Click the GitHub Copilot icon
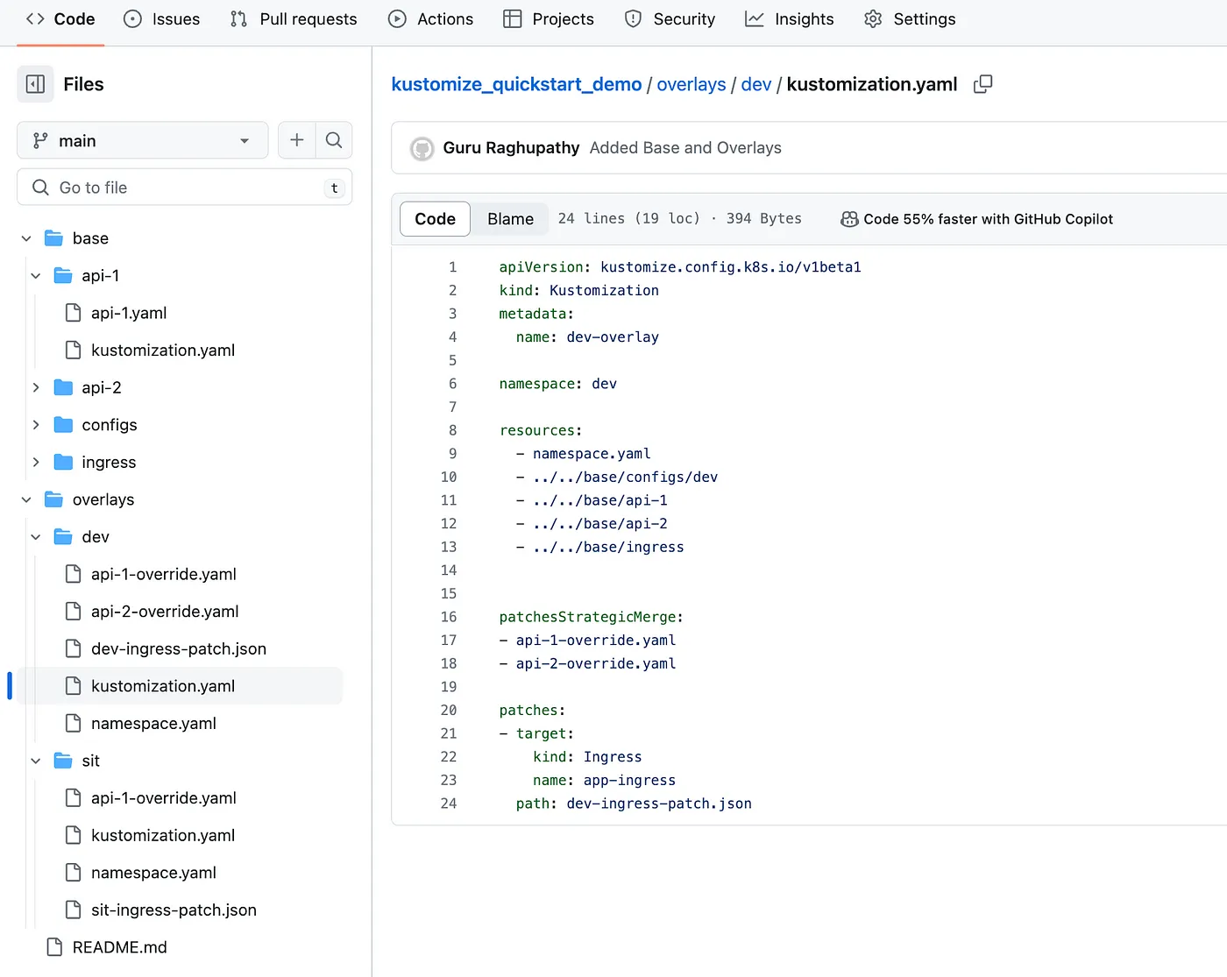Viewport: 1227px width, 977px height. (848, 219)
